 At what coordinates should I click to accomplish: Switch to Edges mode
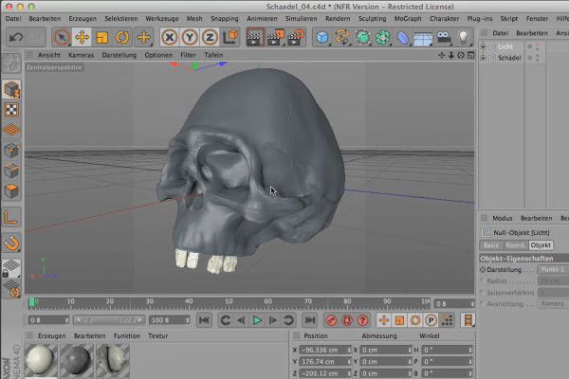point(11,171)
